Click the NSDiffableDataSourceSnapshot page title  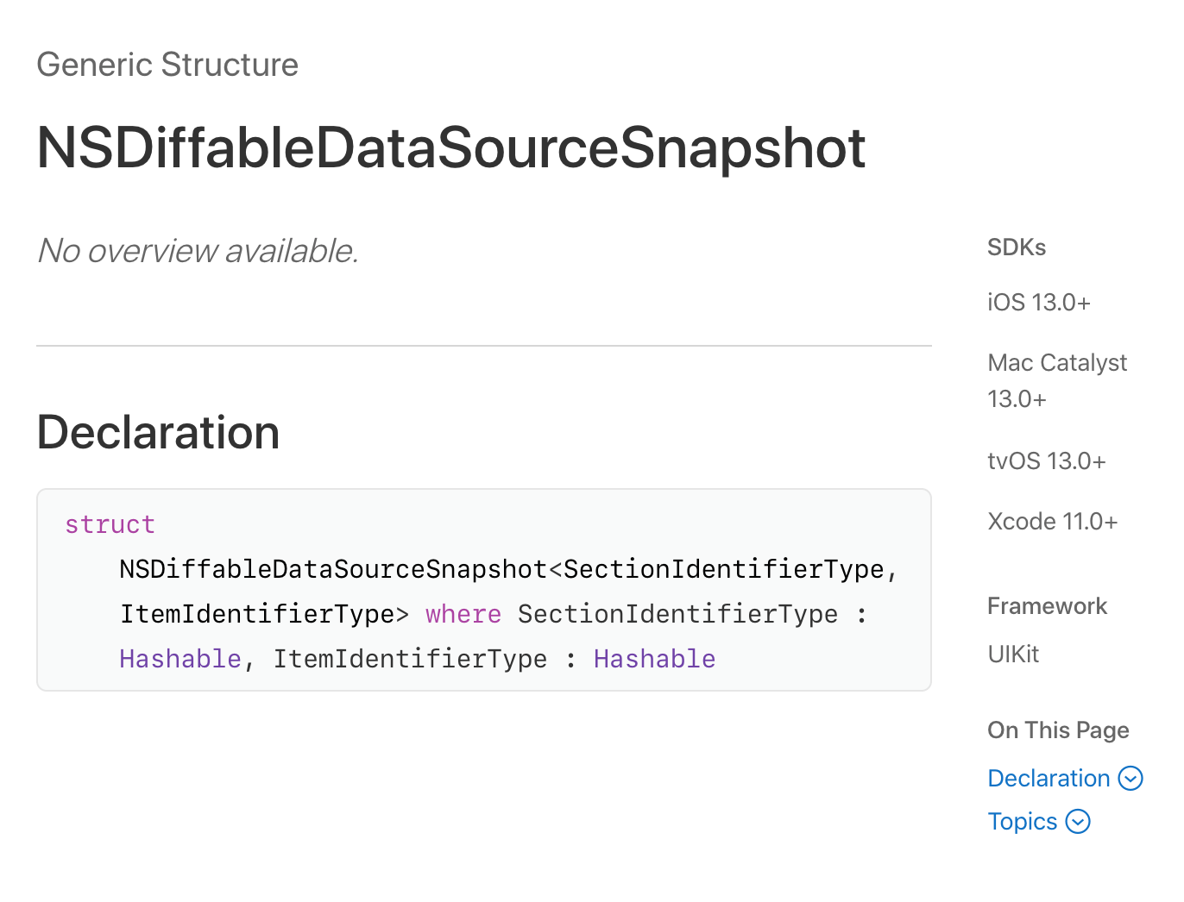click(x=450, y=148)
